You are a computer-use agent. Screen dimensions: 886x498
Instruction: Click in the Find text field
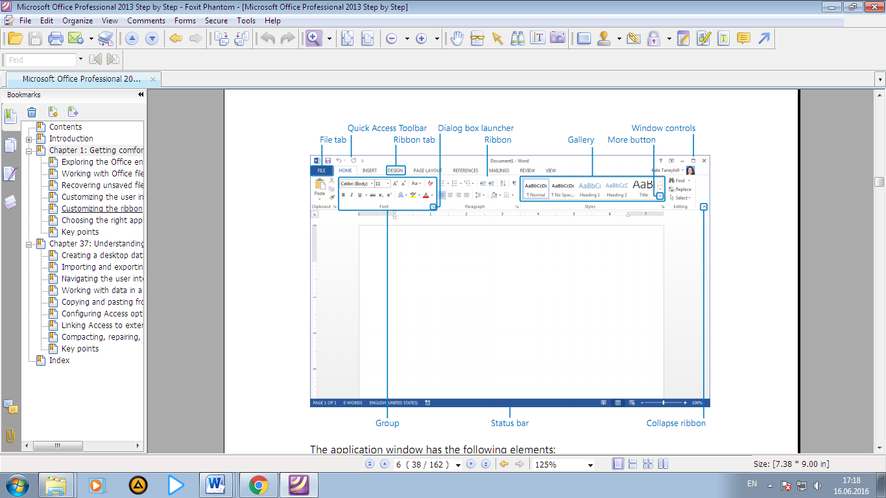40,60
